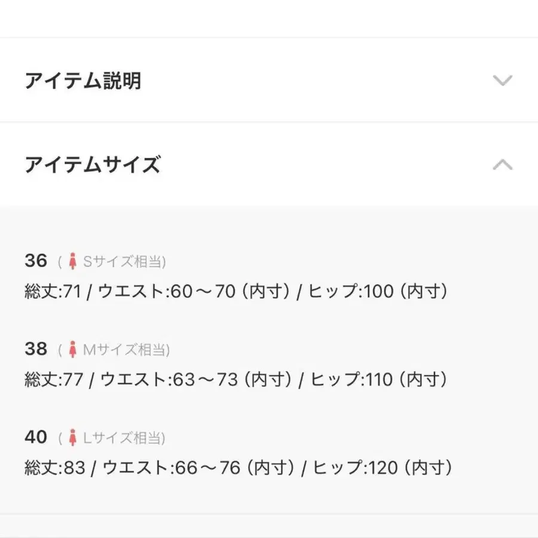Select the アイテム説明 header
The width and height of the screenshot is (538, 538).
[84, 80]
